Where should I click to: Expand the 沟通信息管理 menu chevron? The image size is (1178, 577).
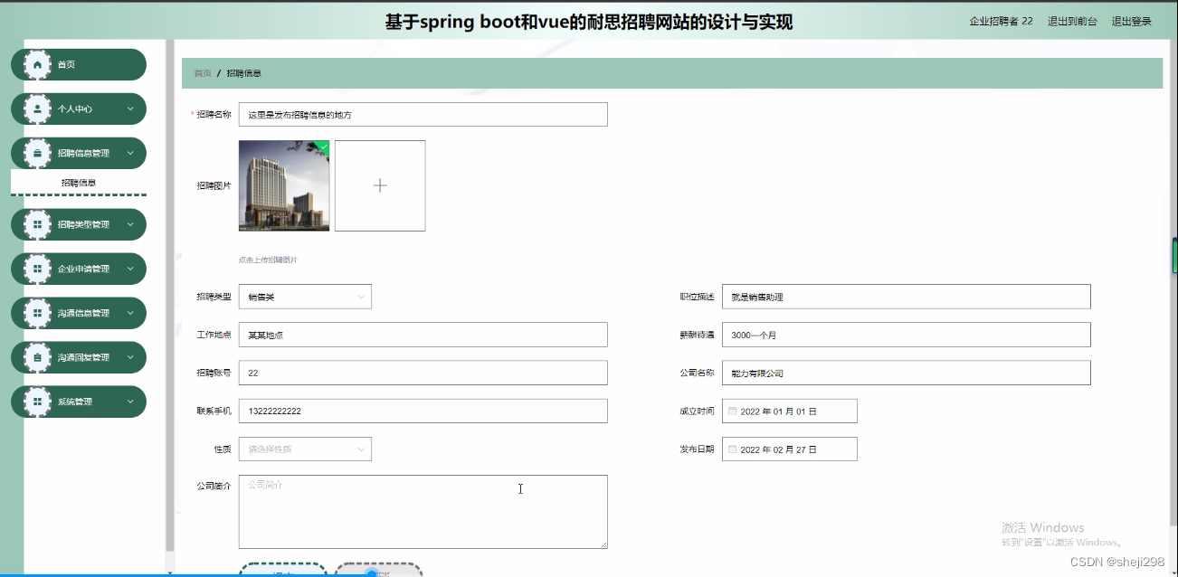[131, 313]
